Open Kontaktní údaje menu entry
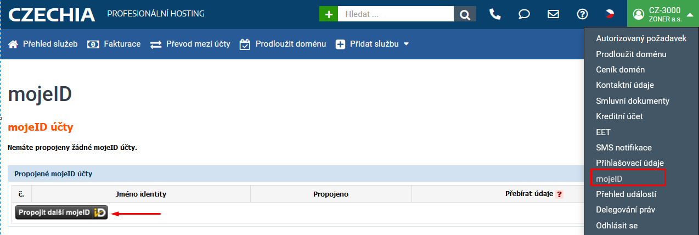Viewport: 699px width, 235px height. coord(625,85)
